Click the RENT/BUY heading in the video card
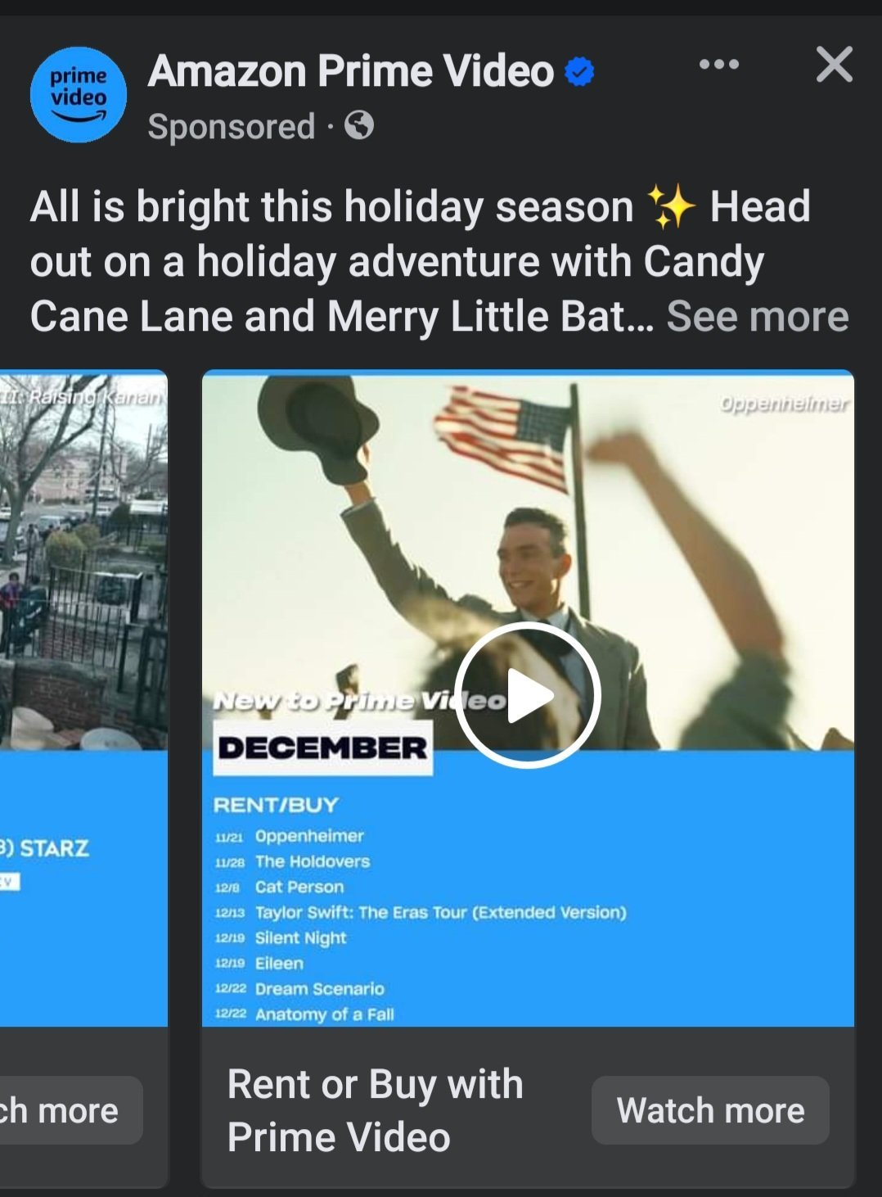Image resolution: width=882 pixels, height=1197 pixels. (276, 805)
